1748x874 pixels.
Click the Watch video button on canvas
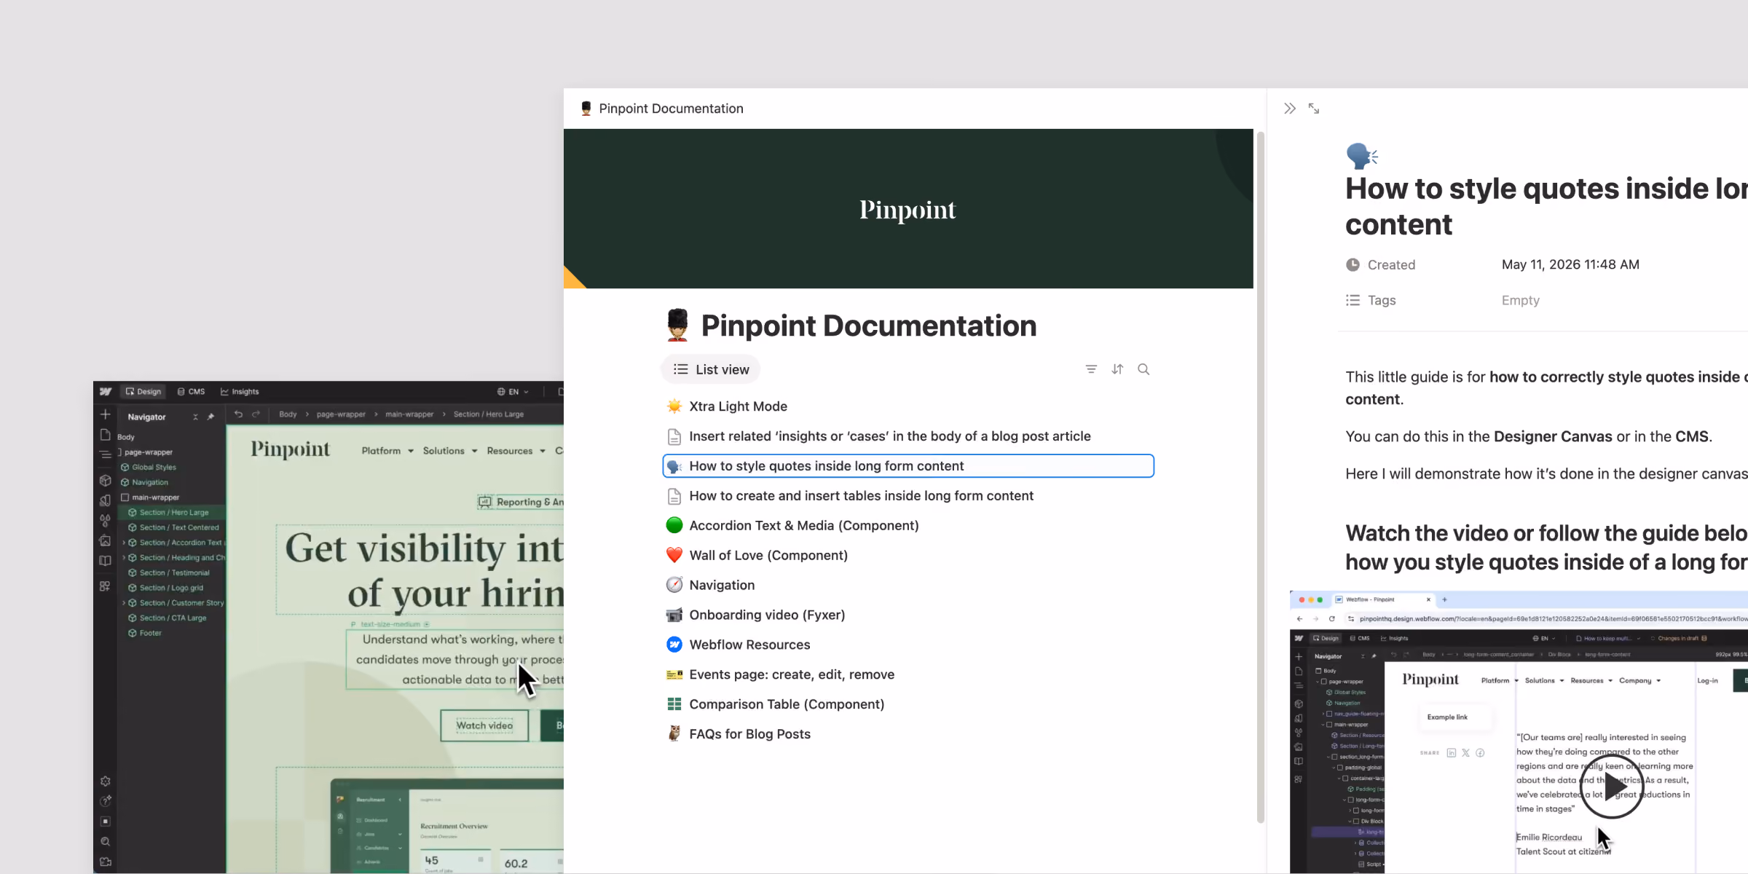click(484, 725)
